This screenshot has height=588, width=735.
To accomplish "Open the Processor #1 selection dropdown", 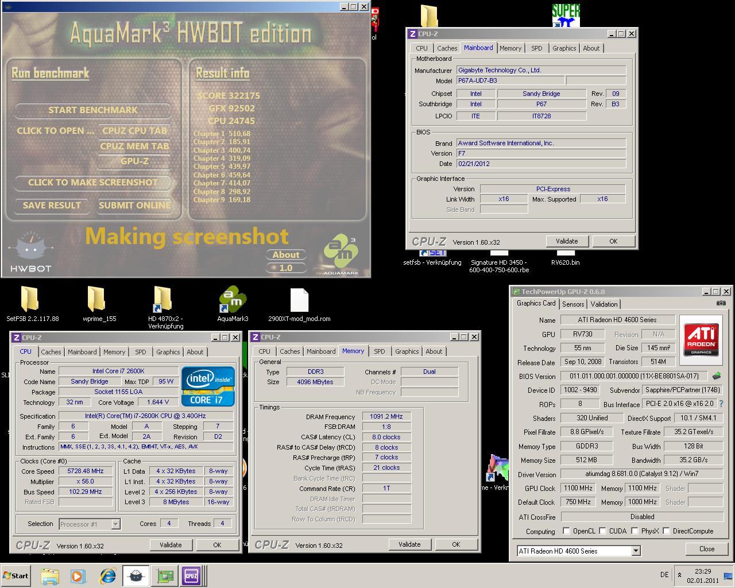I will (115, 524).
